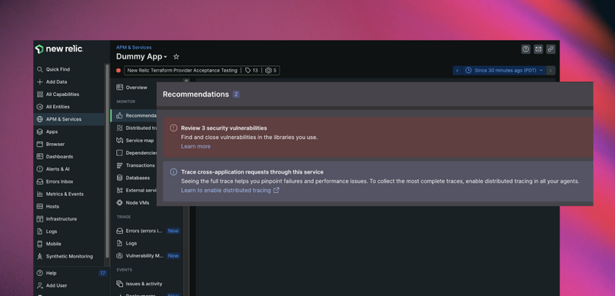
Task: Click the red alert status dot
Action: (118, 71)
